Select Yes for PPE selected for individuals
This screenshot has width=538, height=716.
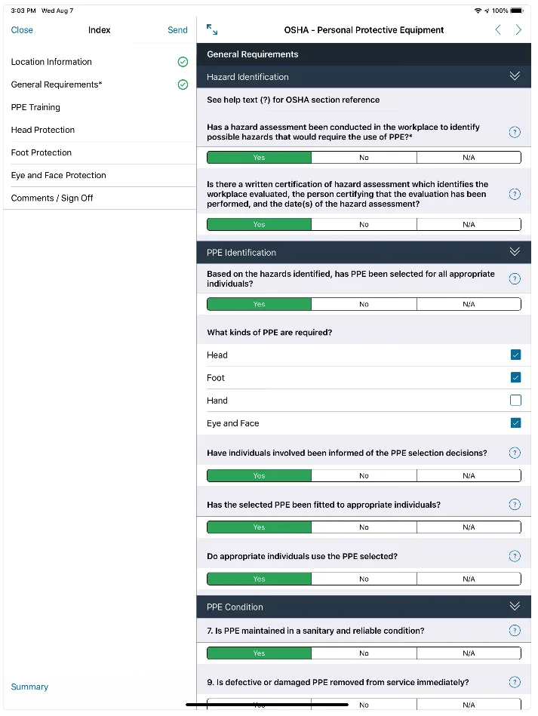coord(259,304)
